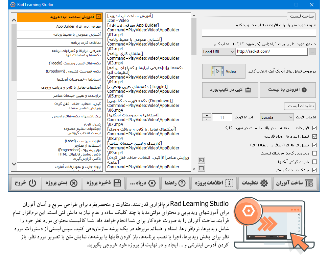Click ذخیره پروژه in bottom toolbar

pyautogui.click(x=104, y=183)
